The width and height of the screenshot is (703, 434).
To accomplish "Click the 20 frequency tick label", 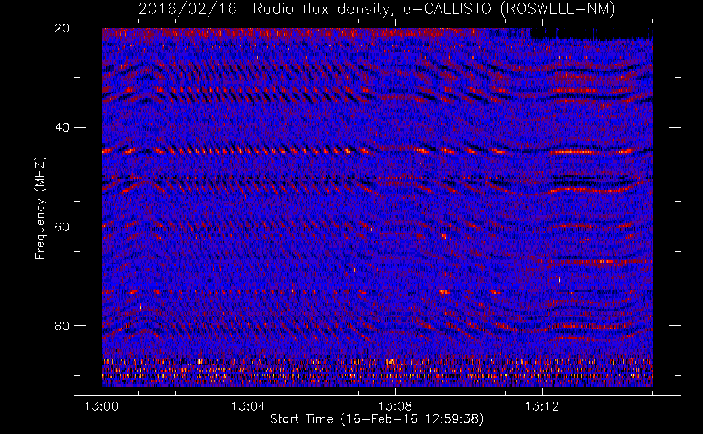I will point(63,28).
